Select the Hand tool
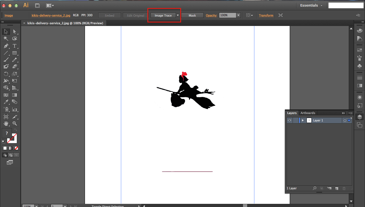 pyautogui.click(x=6, y=123)
